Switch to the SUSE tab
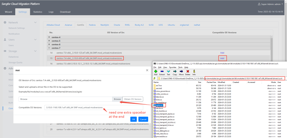Image resolution: width=287 pixels, height=138 pixels. coord(151,25)
